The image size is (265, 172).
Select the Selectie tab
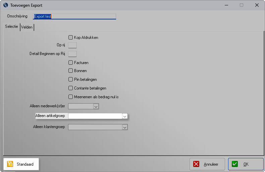pyautogui.click(x=11, y=26)
